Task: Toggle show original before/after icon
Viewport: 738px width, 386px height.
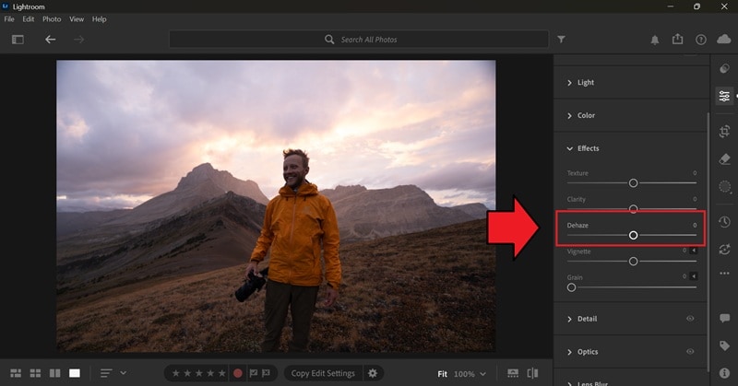Action: [x=533, y=373]
